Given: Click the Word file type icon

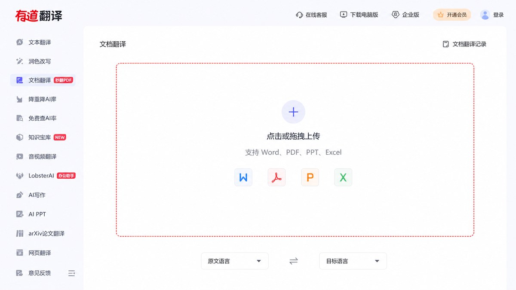Looking at the screenshot, I should coord(243,177).
